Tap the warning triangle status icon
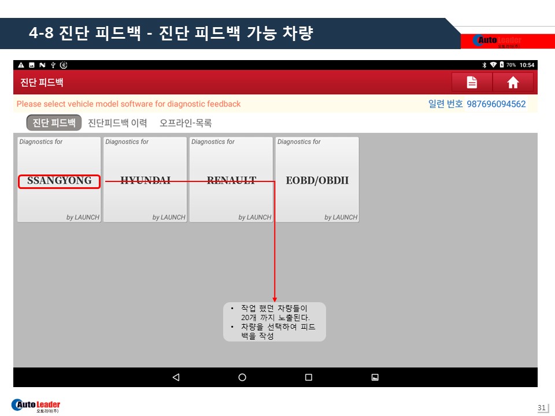The height and width of the screenshot is (416, 555). pyautogui.click(x=21, y=65)
